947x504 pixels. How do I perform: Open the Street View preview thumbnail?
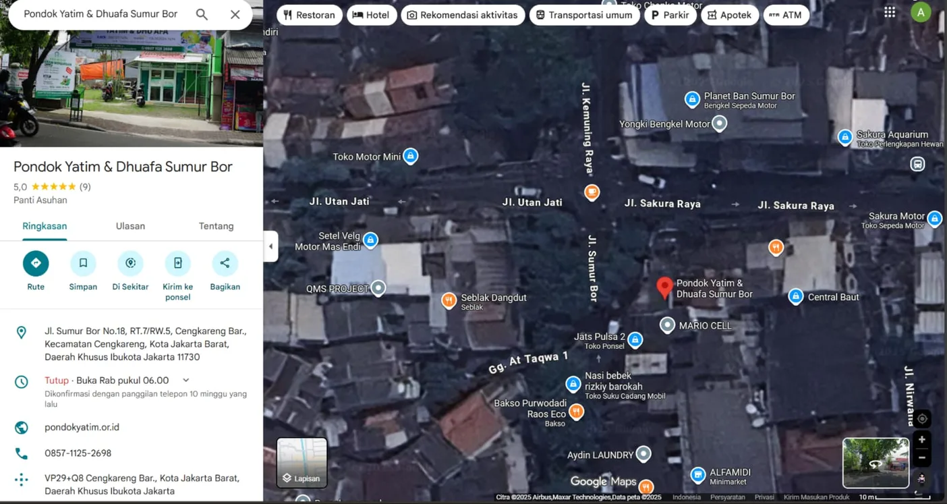click(876, 463)
